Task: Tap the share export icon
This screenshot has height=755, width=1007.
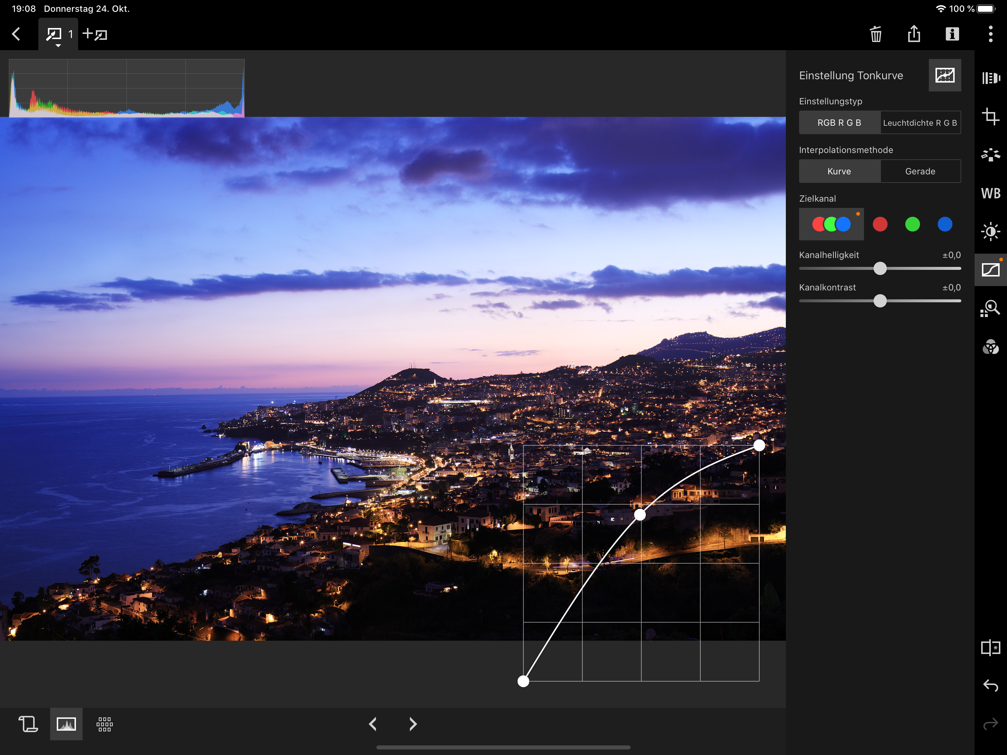Action: [914, 34]
